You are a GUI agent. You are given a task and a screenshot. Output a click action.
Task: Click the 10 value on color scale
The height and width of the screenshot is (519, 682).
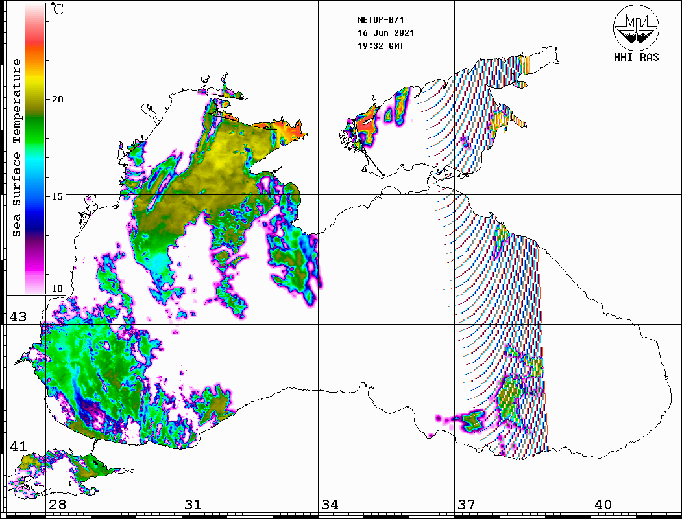click(57, 288)
